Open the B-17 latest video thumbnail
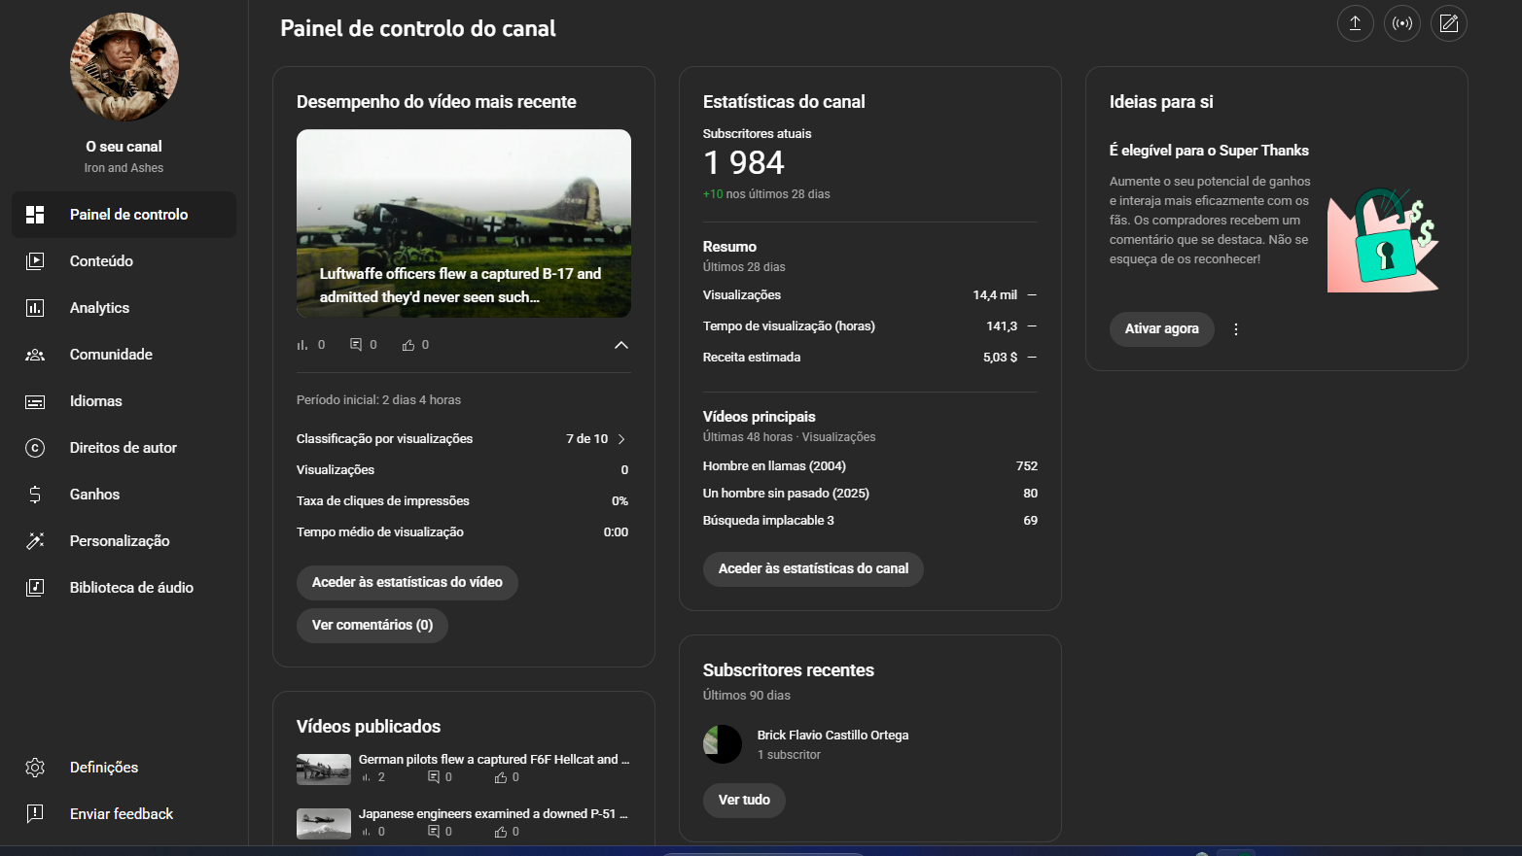1522x856 pixels. [x=463, y=223]
